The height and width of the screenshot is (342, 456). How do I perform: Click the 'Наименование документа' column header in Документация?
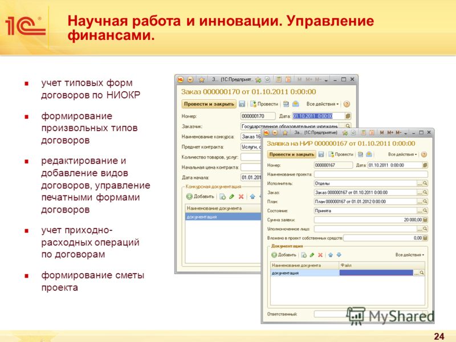point(305,265)
